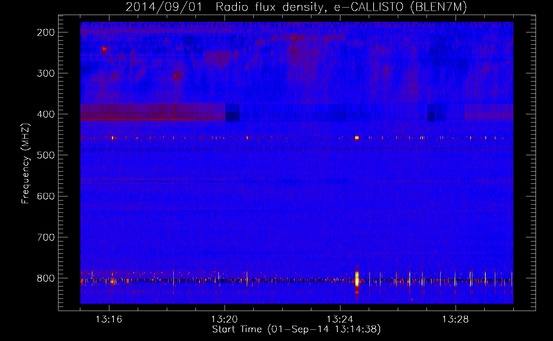Click the plot title mentioning e-CALLISTO (BLEN7M)
The height and width of the screenshot is (341, 553).
[296, 7]
